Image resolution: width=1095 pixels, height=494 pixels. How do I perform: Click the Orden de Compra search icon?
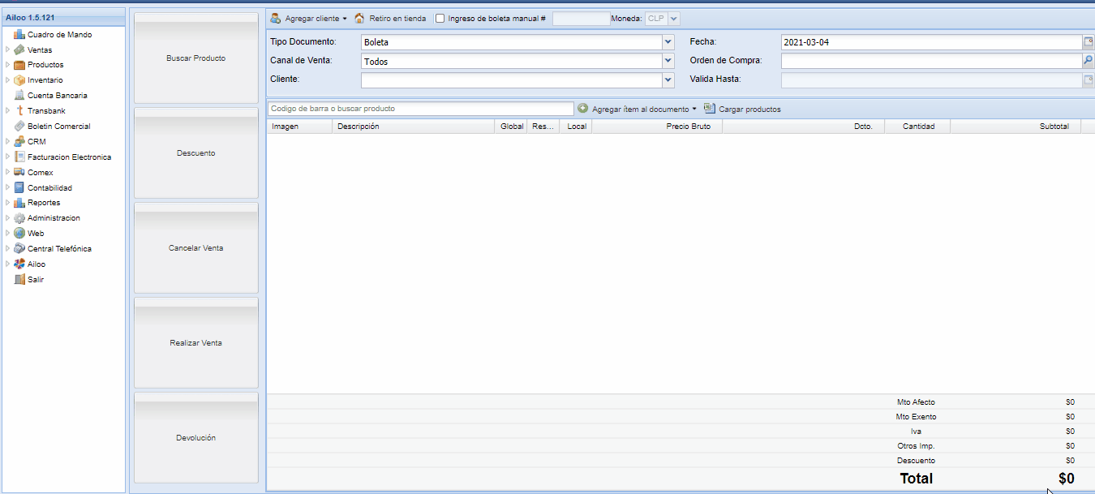coord(1089,60)
